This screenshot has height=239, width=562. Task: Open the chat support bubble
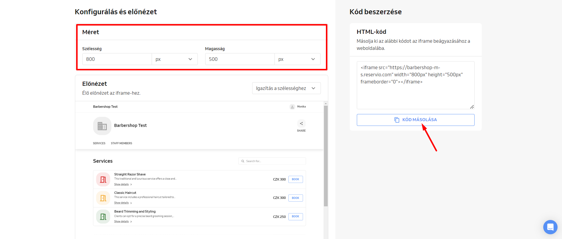point(550,227)
